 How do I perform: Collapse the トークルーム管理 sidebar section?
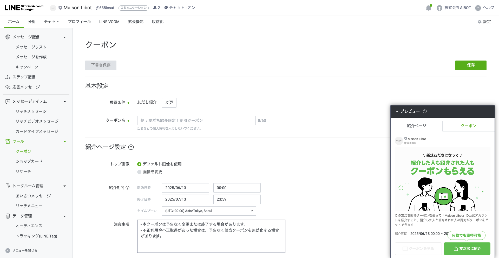tap(65, 186)
